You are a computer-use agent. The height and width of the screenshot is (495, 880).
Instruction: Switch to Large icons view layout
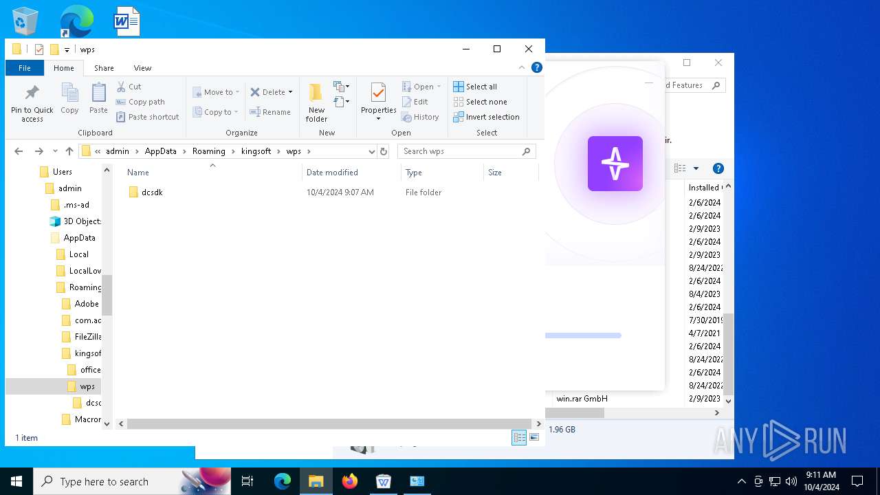coord(534,437)
